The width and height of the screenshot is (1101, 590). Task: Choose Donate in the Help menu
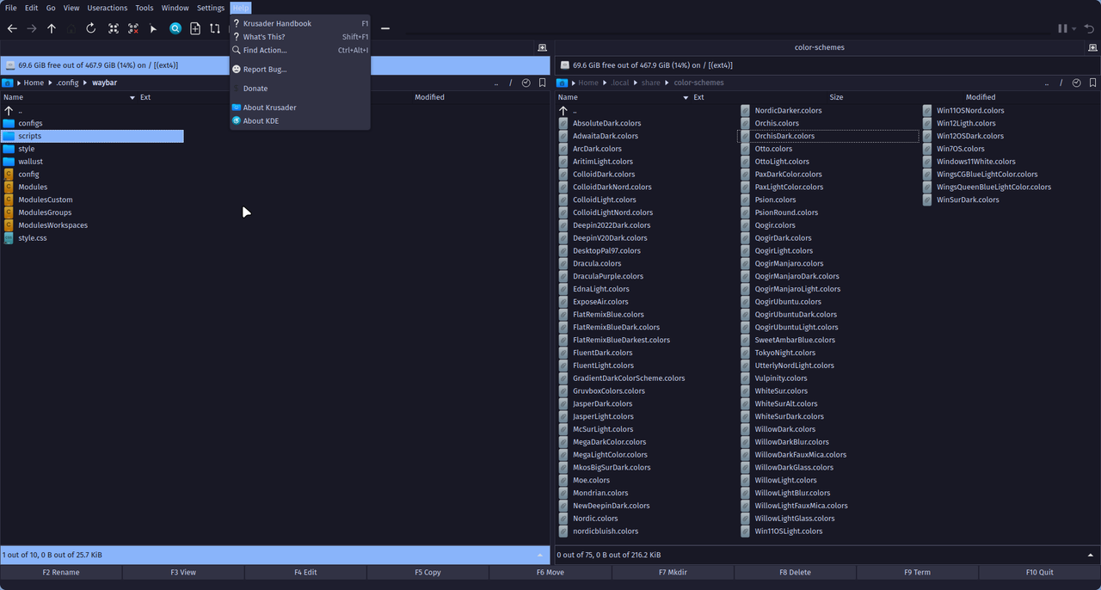pos(300,88)
